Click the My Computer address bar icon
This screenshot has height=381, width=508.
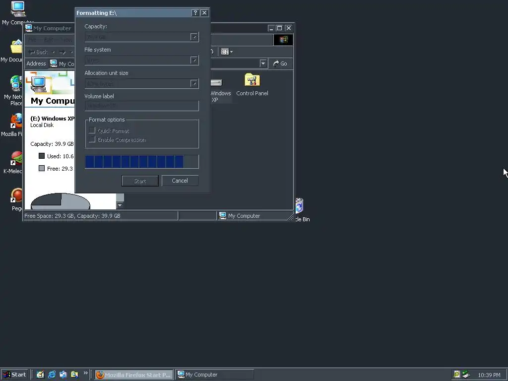tap(54, 63)
